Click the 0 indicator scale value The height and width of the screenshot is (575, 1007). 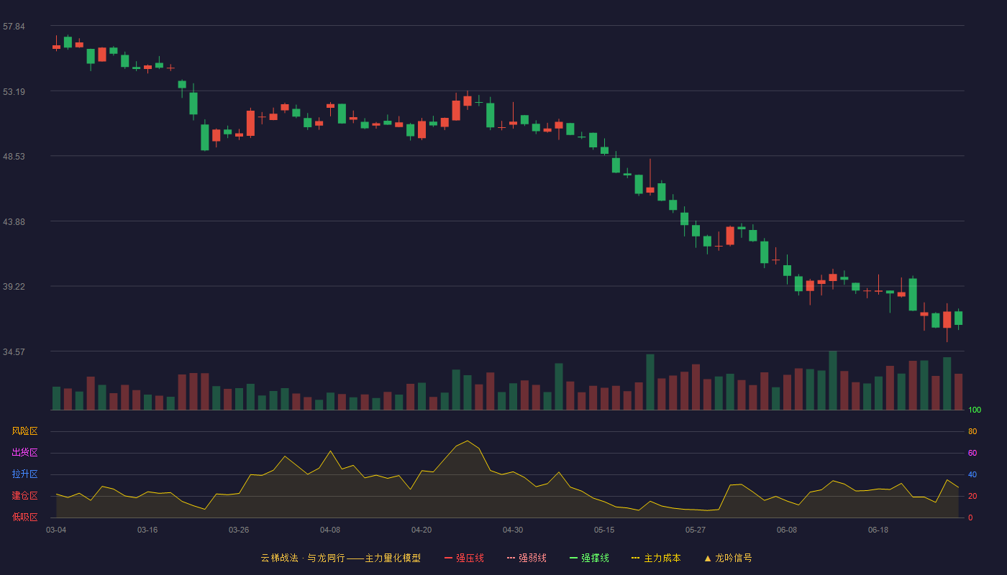coord(970,517)
